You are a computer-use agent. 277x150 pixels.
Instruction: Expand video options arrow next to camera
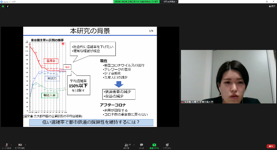coord(26,145)
